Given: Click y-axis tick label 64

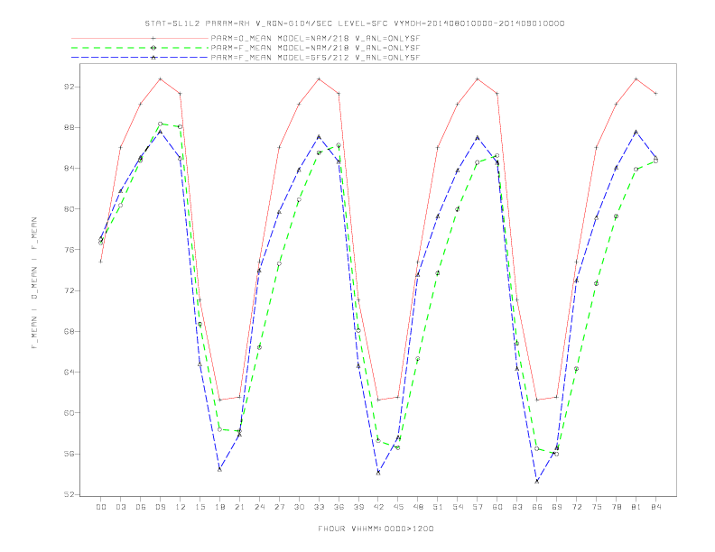Looking at the screenshot, I should coord(69,373).
